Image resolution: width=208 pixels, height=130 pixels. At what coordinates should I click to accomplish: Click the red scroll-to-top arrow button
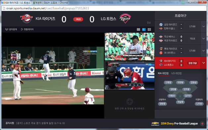[202, 124]
